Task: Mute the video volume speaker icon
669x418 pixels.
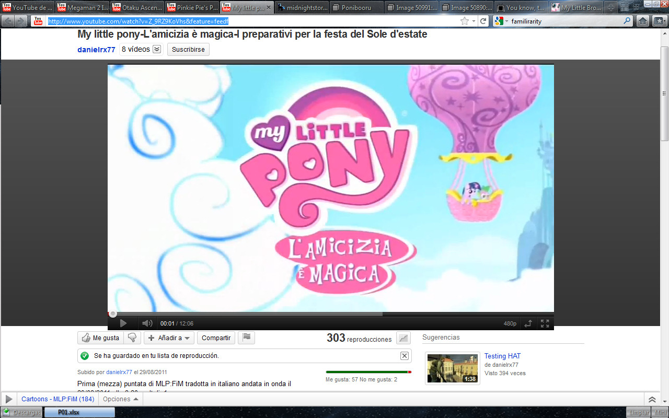Action: pos(147,323)
